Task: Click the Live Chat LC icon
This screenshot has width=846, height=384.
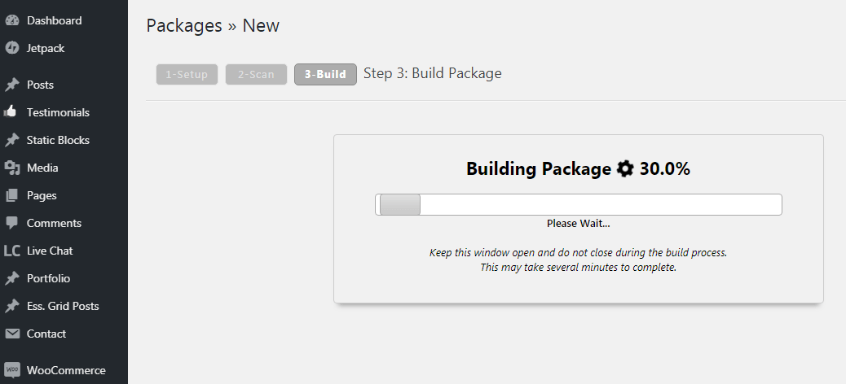Action: pyautogui.click(x=12, y=251)
